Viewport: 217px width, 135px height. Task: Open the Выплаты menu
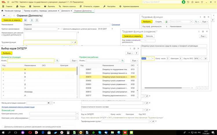point(49,6)
